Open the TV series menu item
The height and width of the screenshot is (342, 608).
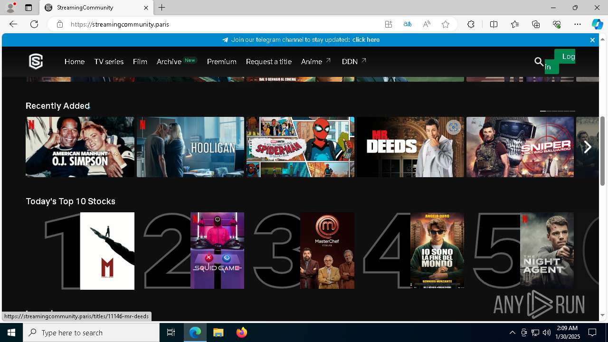click(x=109, y=62)
